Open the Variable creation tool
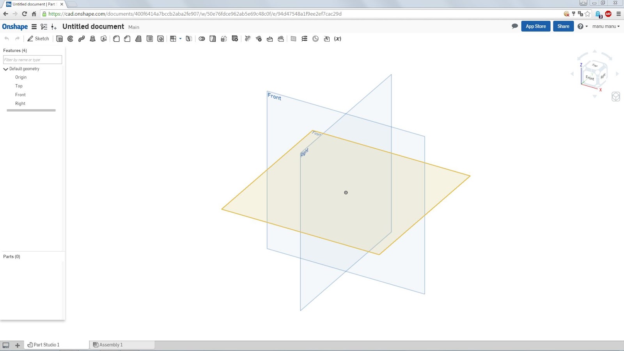 [337, 39]
